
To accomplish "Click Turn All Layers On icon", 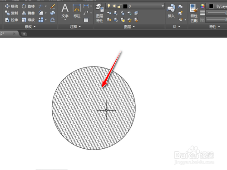I will 109,20.
